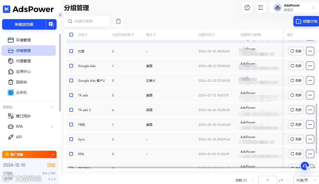Viewport: 319px width, 184px height.
Task: Go to 应用中心
Action: click(x=29, y=72)
